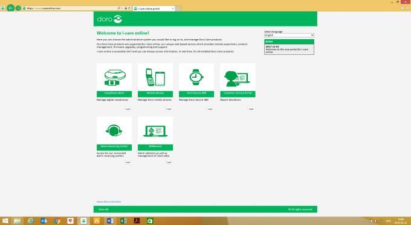Image resolution: width=411 pixels, height=225 pixels.
Task: Click the red-white shield icon in taskbar
Action: pos(70,221)
